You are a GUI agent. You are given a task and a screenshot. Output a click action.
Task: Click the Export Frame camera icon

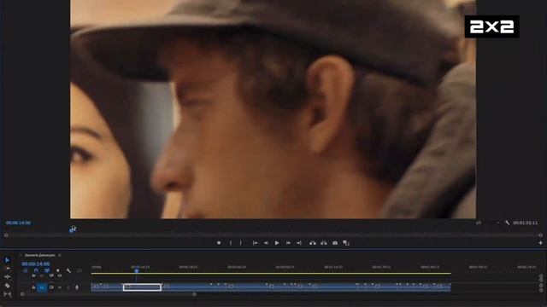(335, 243)
